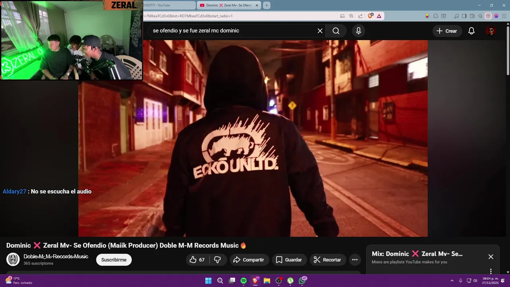Click the video player showing hooded figure
The height and width of the screenshot is (287, 510).
[x=253, y=138]
